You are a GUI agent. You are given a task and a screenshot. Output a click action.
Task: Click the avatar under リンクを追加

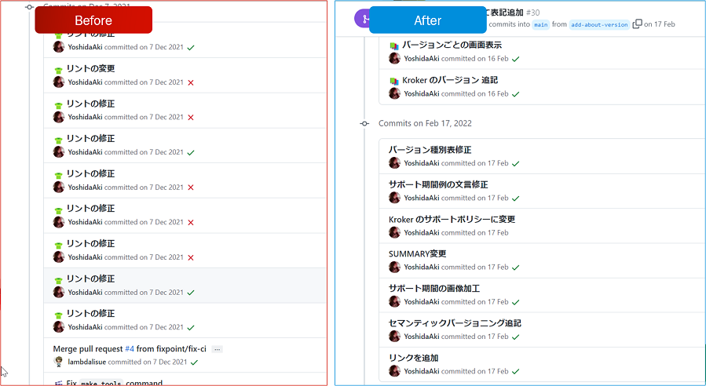pyautogui.click(x=394, y=371)
